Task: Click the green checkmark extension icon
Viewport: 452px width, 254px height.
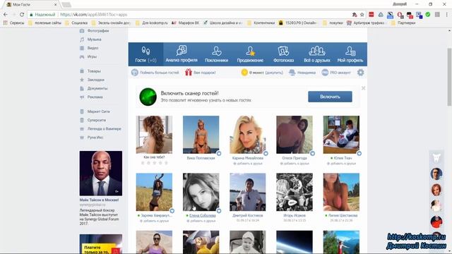Action: click(428, 14)
